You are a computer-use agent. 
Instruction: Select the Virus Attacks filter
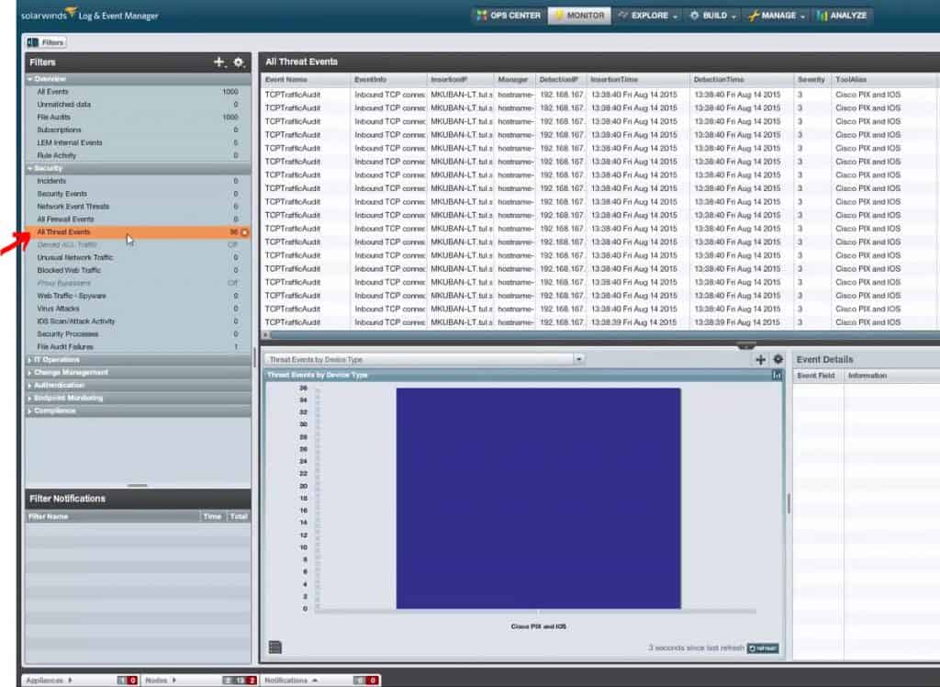click(138, 309)
